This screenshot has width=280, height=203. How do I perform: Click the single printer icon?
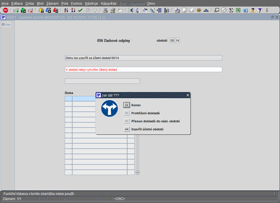[x=105, y=10]
